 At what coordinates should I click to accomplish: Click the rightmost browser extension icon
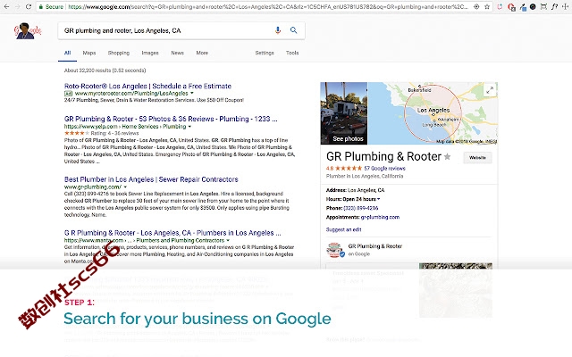[x=566, y=6]
